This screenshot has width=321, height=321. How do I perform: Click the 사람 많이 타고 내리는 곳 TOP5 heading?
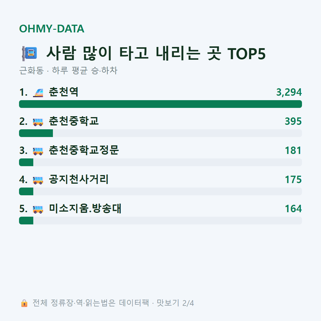(x=156, y=53)
